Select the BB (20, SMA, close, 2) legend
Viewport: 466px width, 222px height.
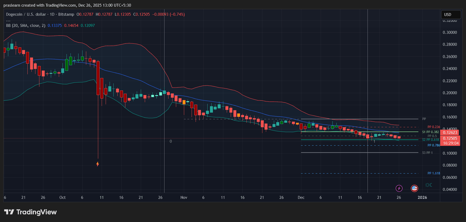click(x=26, y=26)
